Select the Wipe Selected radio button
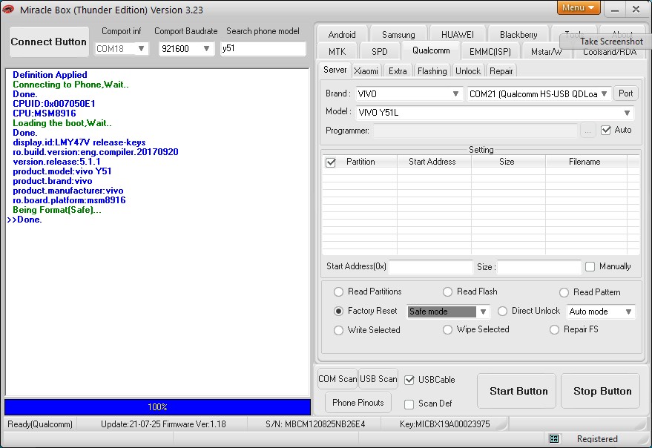This screenshot has height=448, width=652. (447, 330)
